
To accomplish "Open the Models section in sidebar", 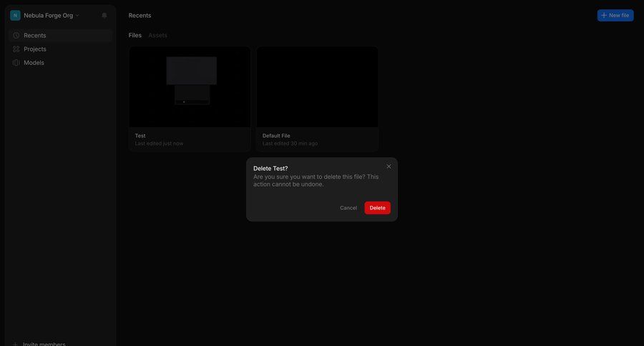I will (x=60, y=62).
